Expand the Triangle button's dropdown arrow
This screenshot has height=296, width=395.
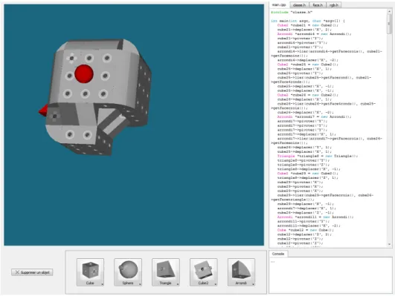pos(178,284)
